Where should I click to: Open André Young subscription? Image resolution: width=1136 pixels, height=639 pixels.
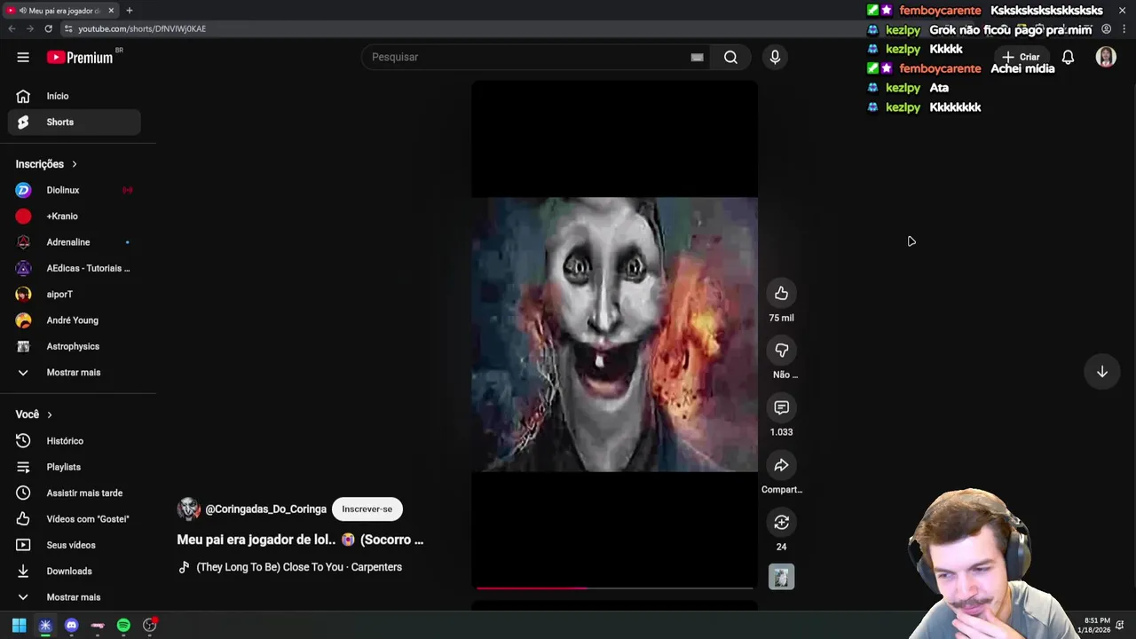[x=75, y=320]
